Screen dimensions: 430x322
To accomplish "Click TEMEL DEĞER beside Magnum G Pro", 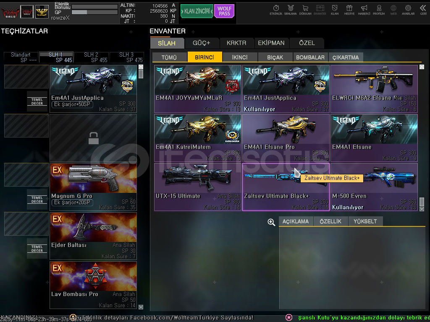I will tap(37, 199).
